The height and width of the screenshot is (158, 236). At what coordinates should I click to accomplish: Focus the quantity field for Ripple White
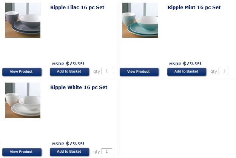tap(107, 151)
